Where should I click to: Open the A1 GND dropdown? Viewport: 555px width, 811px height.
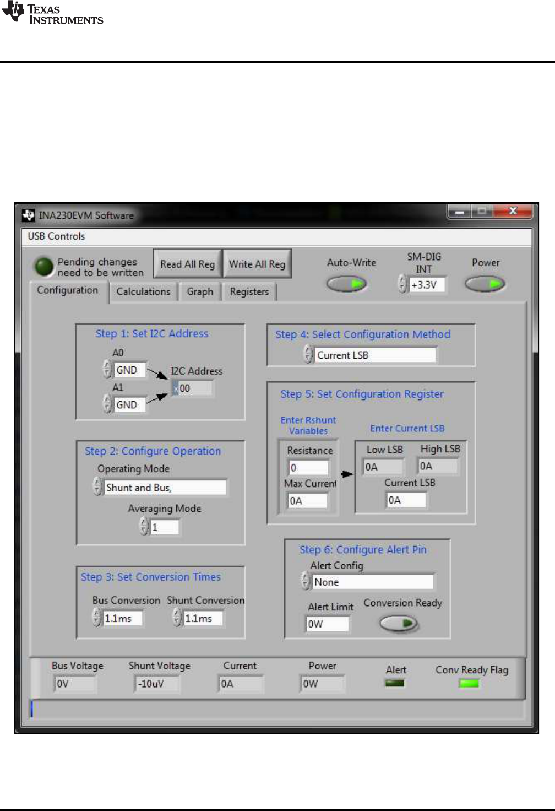tap(130, 404)
